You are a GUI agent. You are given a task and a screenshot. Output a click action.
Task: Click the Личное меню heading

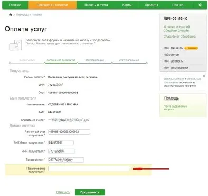click(175, 19)
